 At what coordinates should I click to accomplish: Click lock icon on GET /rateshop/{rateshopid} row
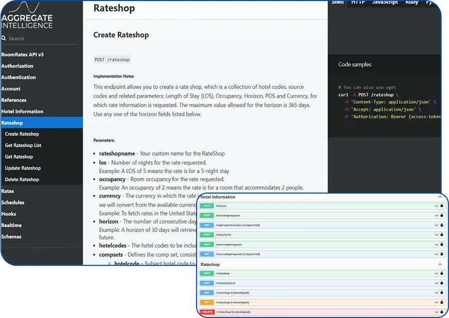[x=442, y=293]
